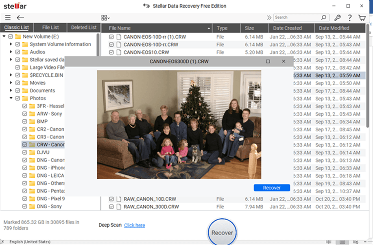This screenshot has width=373, height=245.
Task: Click the round Recover button
Action: [222, 232]
